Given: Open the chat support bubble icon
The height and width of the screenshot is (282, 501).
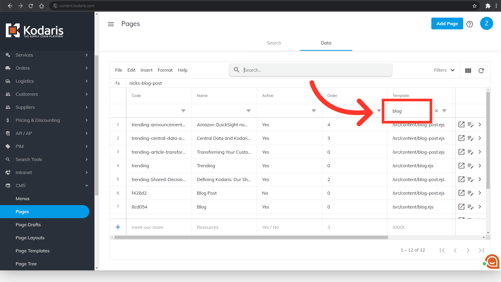Looking at the screenshot, I should (x=492, y=261).
